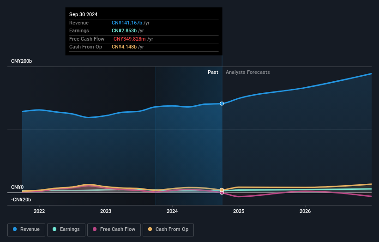Select the 2022 x-axis label
This screenshot has height=242, width=379.
coord(39,211)
